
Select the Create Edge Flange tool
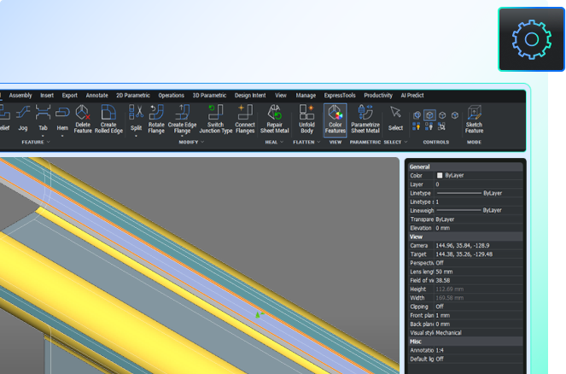pos(182,119)
